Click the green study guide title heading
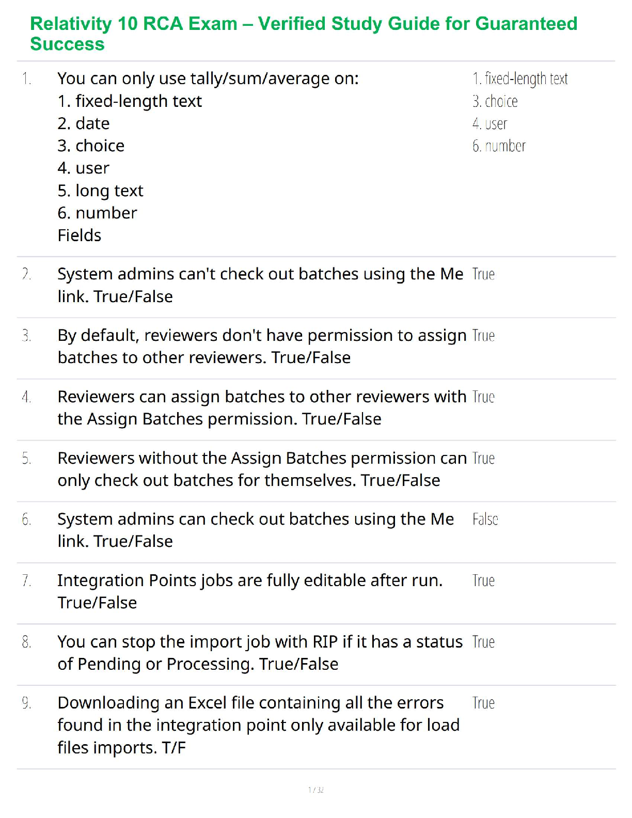Image resolution: width=632 pixels, height=818 pixels. pos(304,34)
